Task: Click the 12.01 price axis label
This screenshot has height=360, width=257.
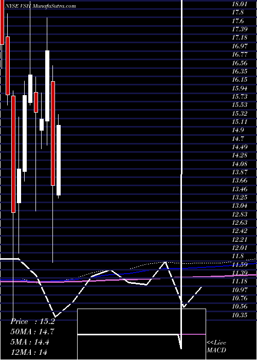Action: tap(239, 247)
